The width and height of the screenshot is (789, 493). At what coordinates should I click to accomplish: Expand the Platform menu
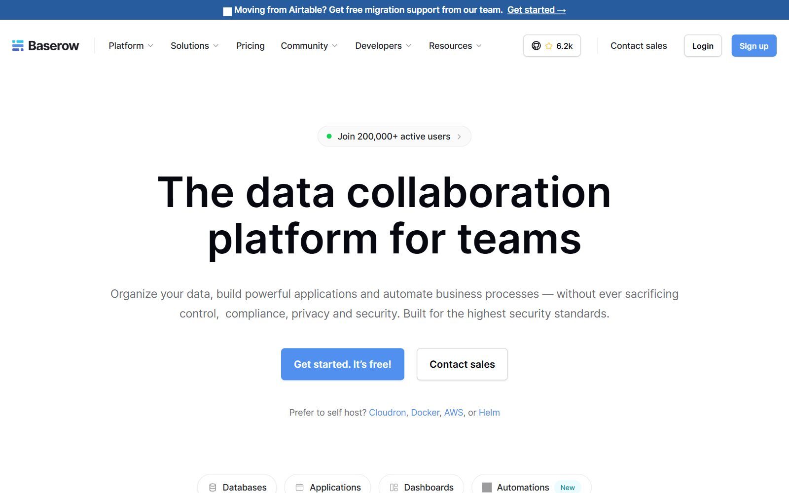click(131, 46)
